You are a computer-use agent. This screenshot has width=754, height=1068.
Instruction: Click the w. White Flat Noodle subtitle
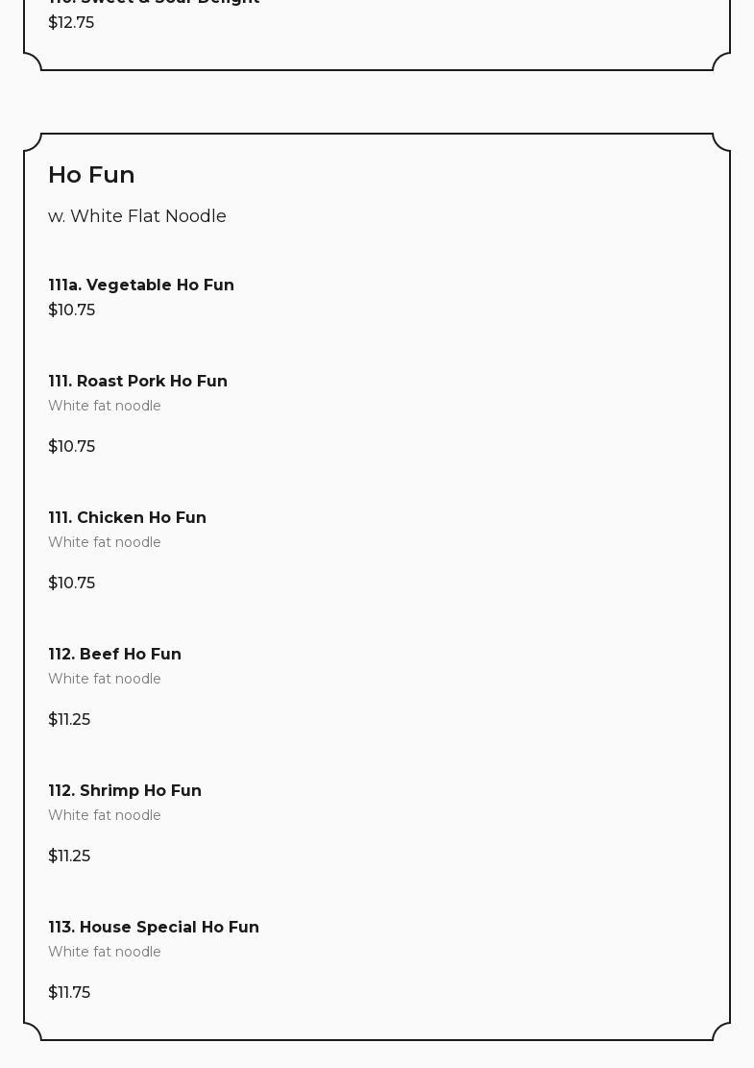pyautogui.click(x=137, y=216)
